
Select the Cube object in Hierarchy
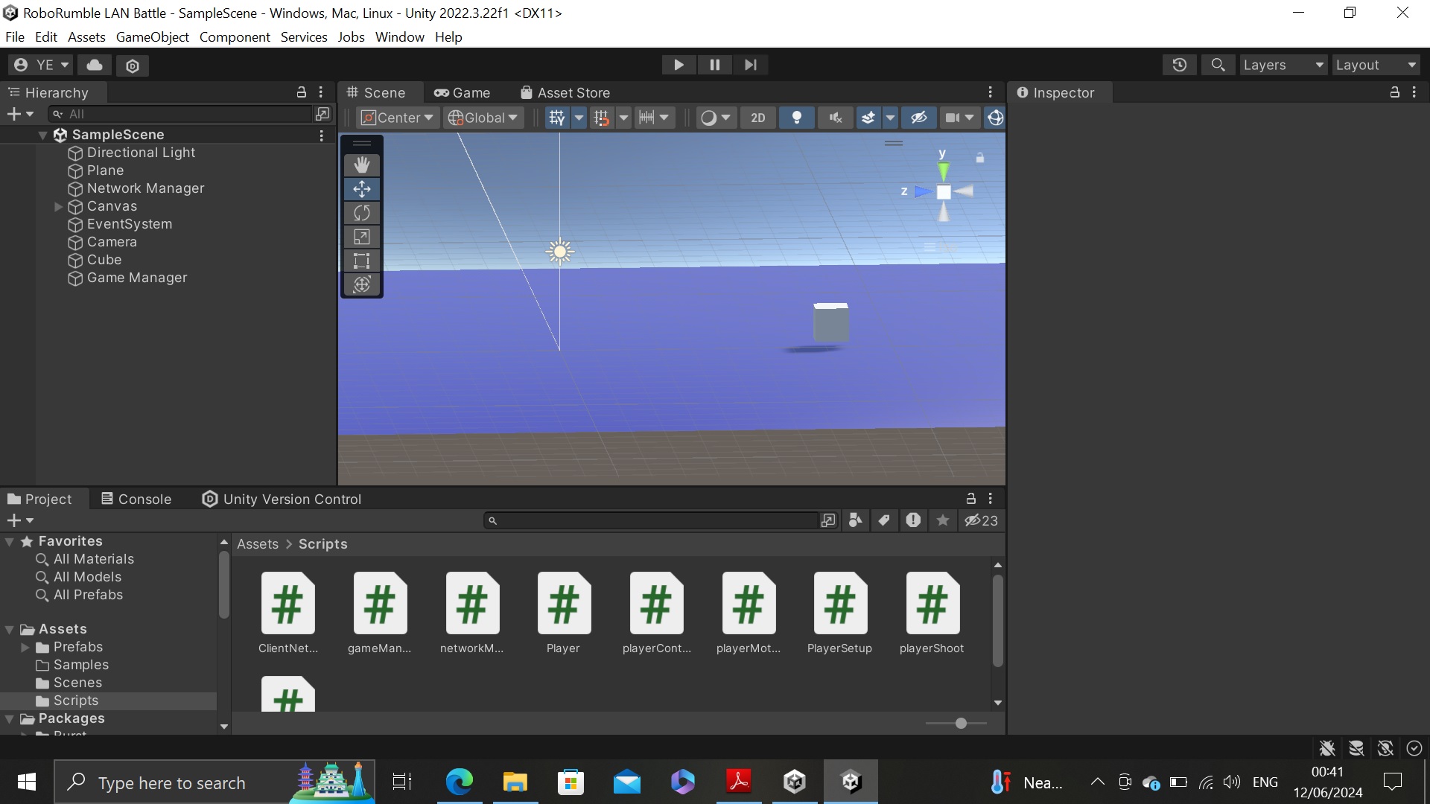pos(104,260)
